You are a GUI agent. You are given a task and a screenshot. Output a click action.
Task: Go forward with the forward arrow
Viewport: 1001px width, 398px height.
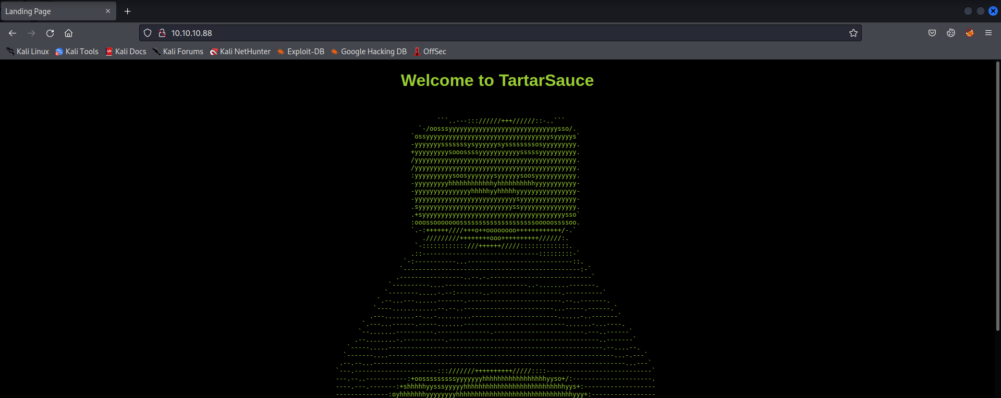[31, 33]
